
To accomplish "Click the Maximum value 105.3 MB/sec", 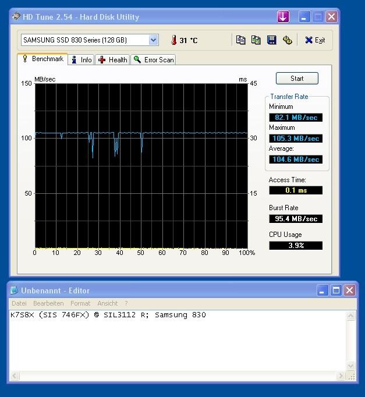I will point(296,138).
